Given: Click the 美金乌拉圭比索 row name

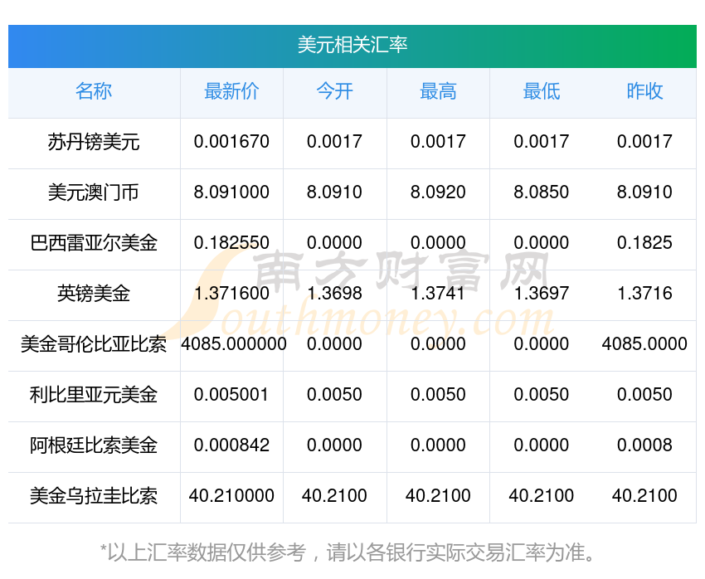Looking at the screenshot, I should (x=94, y=496).
